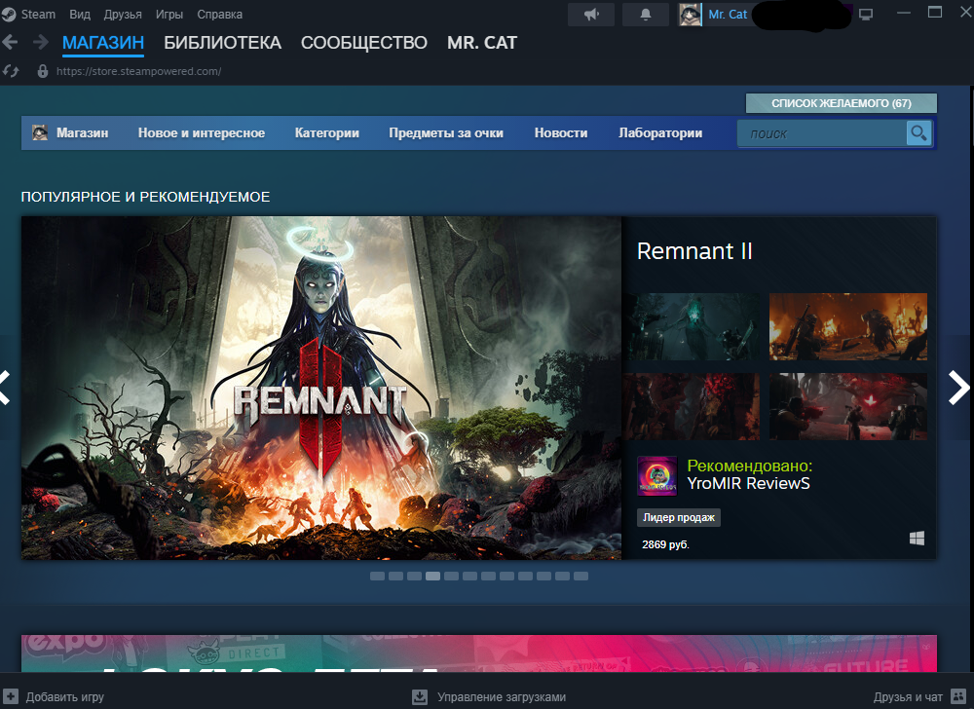Select the sixth carousel page dot
974x709 pixels.
469,577
